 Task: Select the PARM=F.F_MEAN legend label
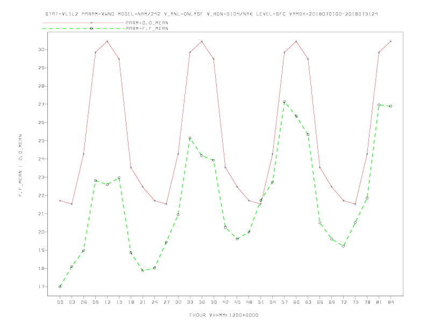click(147, 28)
